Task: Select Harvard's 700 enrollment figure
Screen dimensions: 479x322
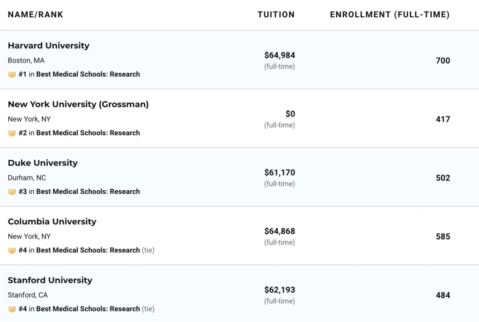Action: coord(443,61)
